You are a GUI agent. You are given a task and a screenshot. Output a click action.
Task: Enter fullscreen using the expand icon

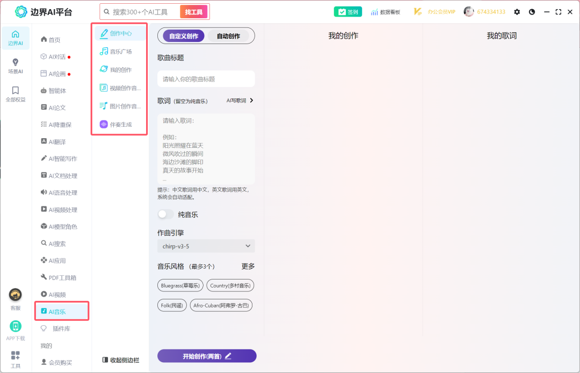coord(558,12)
